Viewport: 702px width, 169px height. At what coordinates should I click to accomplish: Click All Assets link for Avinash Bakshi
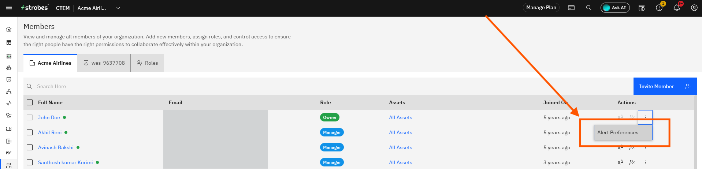tap(400, 147)
